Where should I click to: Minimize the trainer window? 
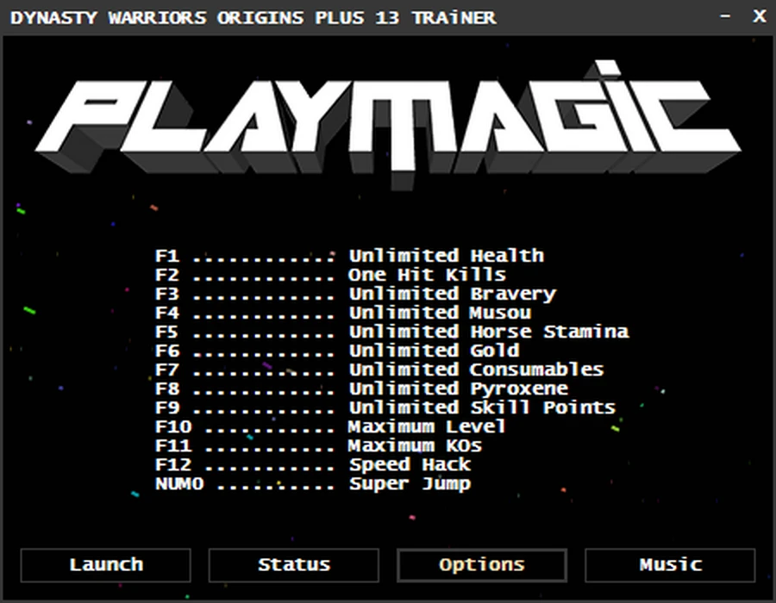725,16
